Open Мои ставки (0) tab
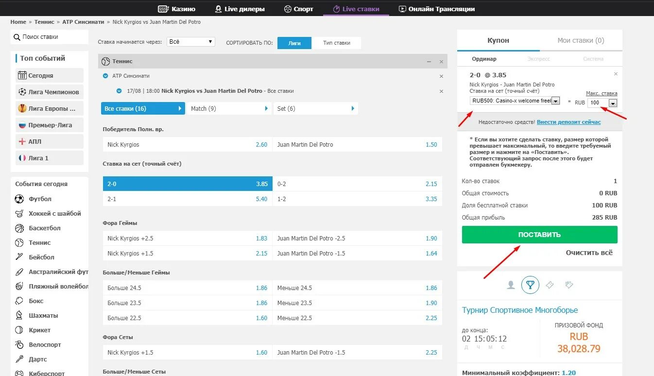 (581, 40)
